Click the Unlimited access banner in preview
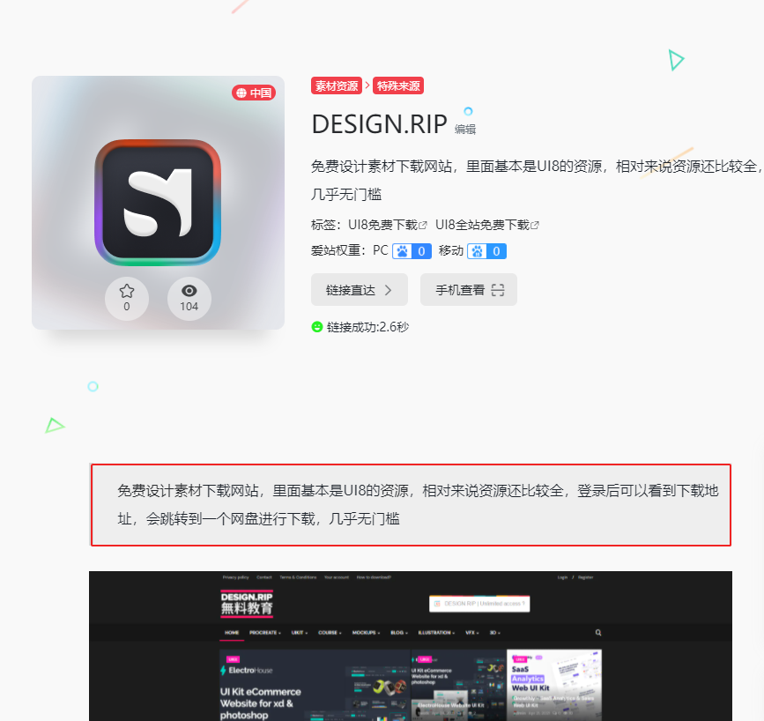 479,604
